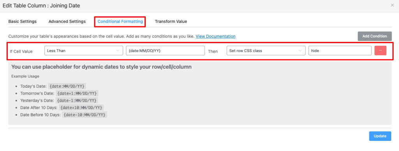Click chevron arrow of Set row CSS class
399x151 pixels.
tap(300, 50)
